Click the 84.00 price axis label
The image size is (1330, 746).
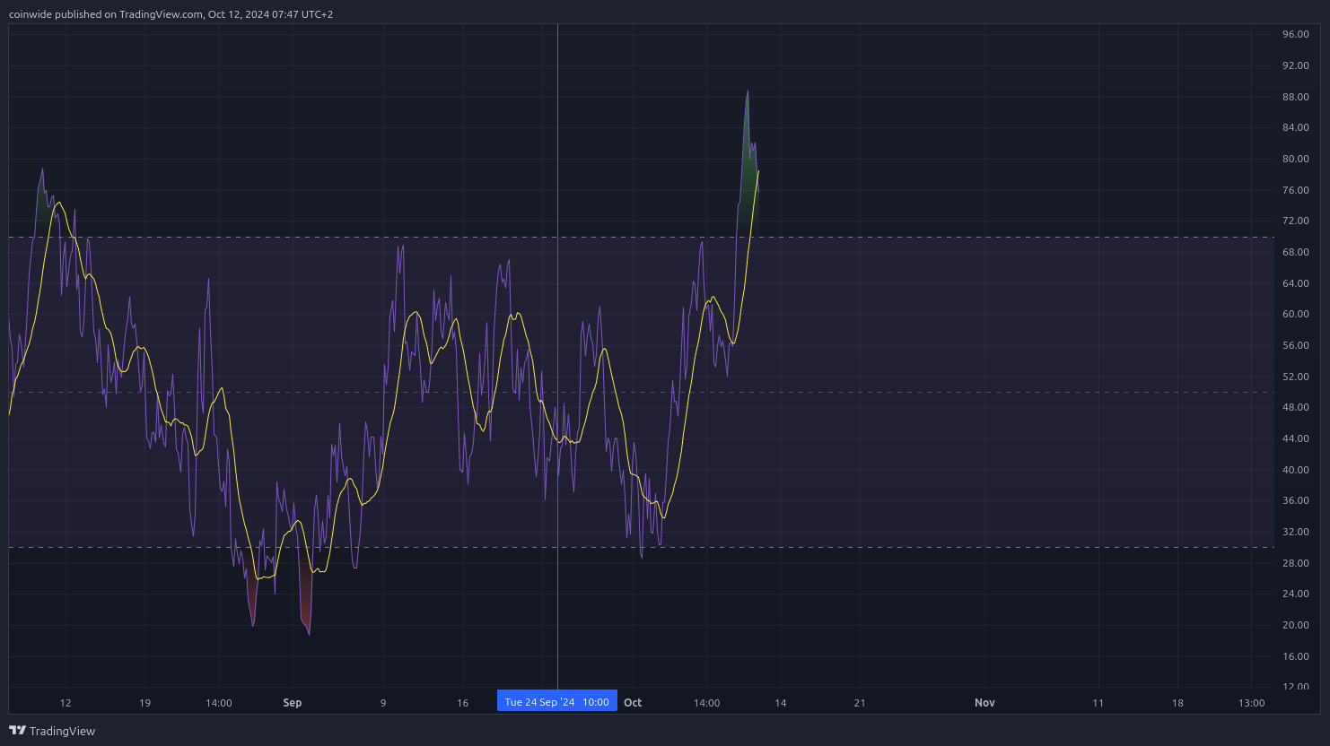1296,127
